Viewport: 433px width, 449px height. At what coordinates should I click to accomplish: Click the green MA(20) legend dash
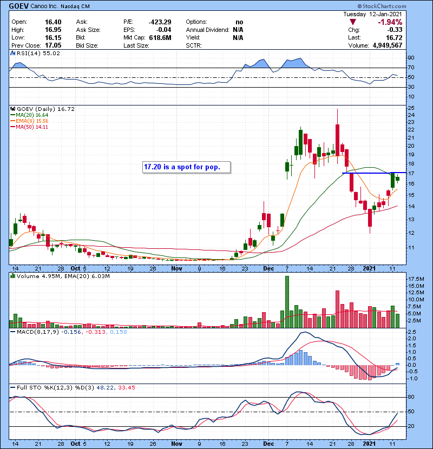(x=12, y=115)
